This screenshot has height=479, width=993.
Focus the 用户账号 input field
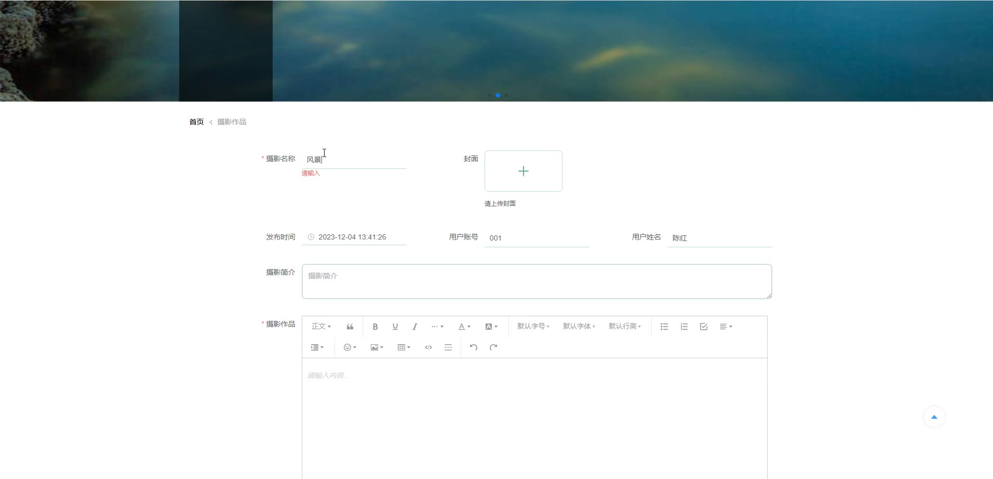tap(536, 238)
